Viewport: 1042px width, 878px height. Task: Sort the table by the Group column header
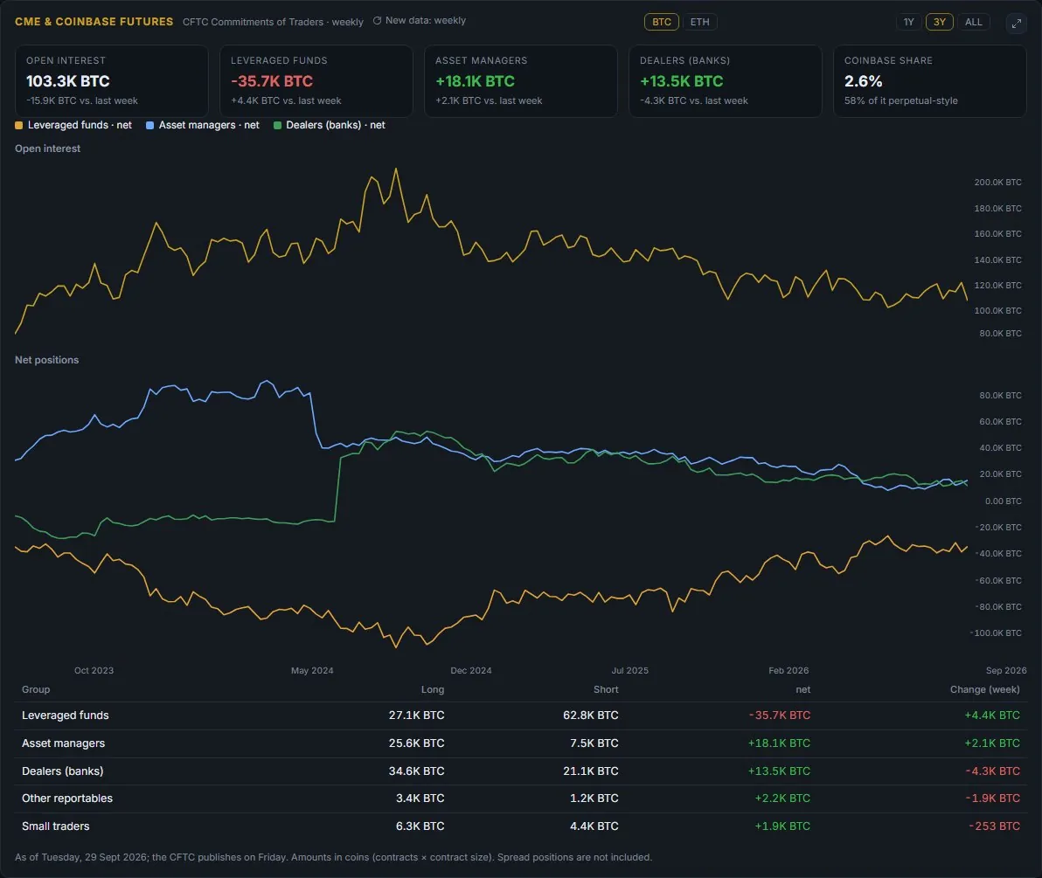36,689
